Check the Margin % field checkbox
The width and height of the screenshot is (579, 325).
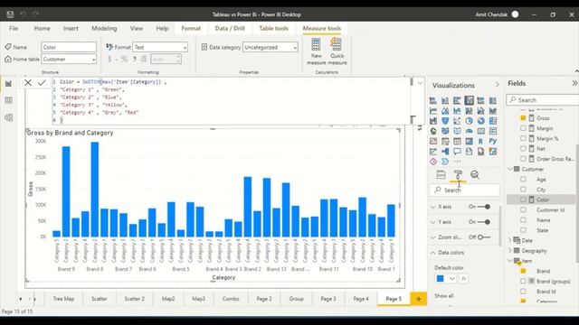tap(523, 138)
